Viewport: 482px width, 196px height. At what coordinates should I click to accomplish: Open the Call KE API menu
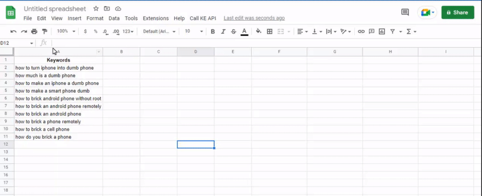tap(203, 18)
